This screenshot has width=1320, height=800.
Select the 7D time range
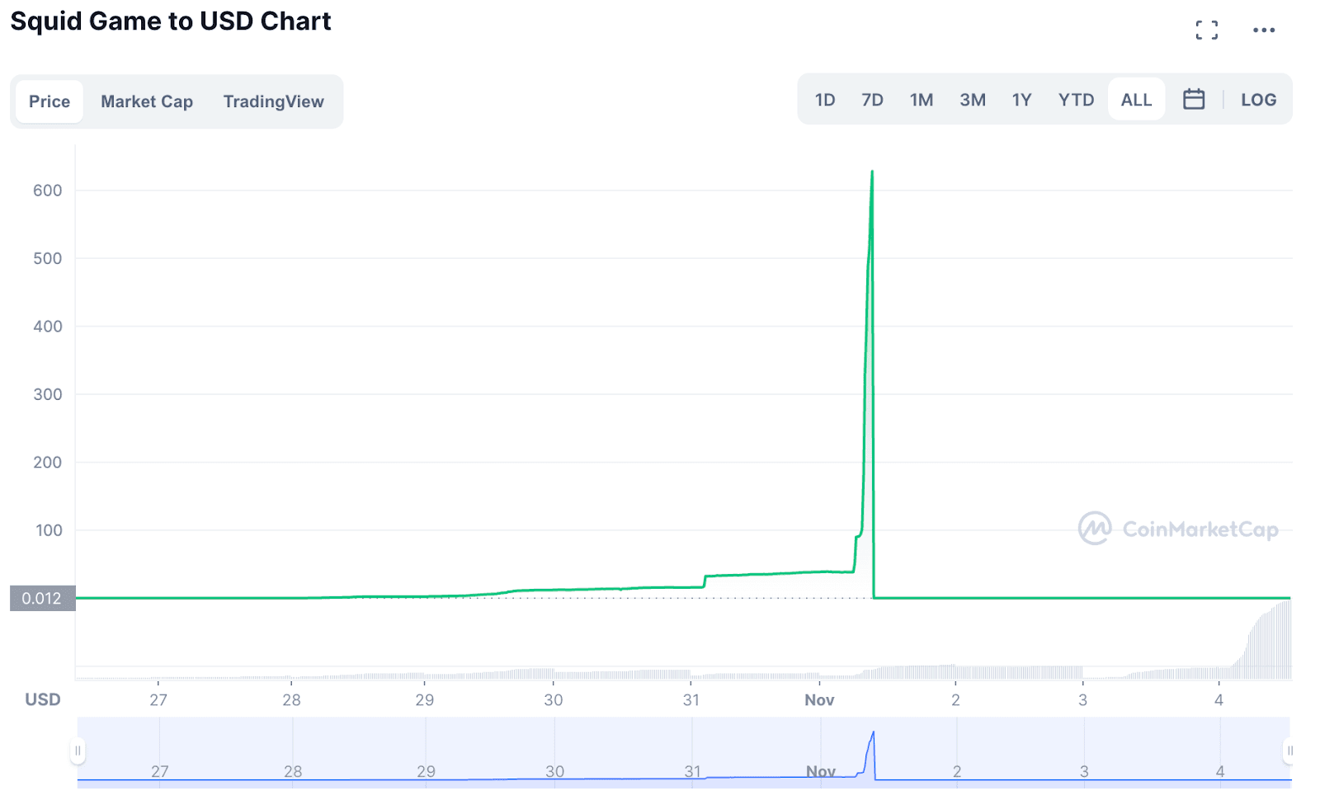point(872,100)
